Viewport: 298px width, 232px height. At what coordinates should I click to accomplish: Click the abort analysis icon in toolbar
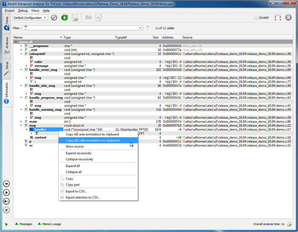(54, 18)
